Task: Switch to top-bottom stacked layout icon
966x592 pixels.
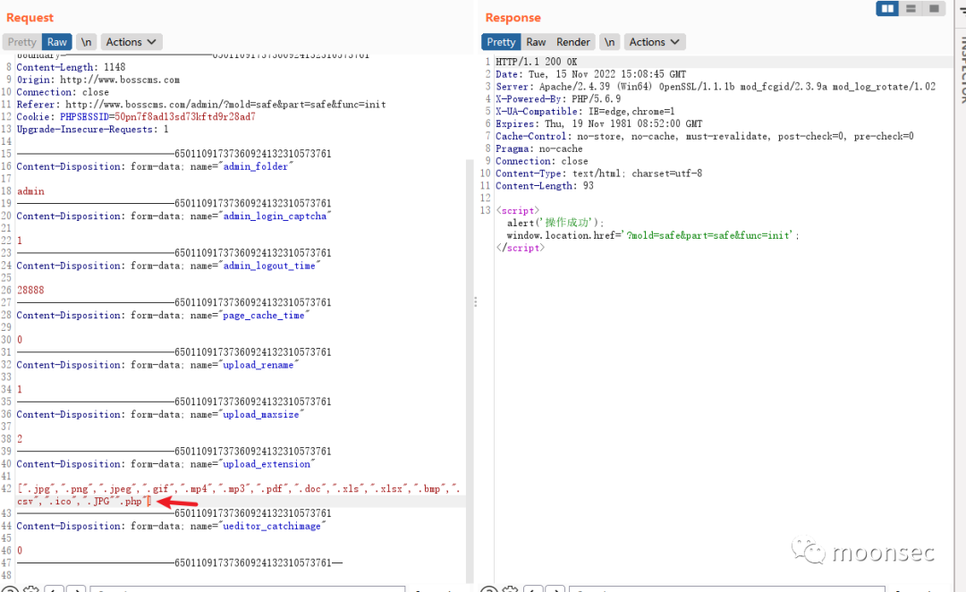Action: (911, 9)
